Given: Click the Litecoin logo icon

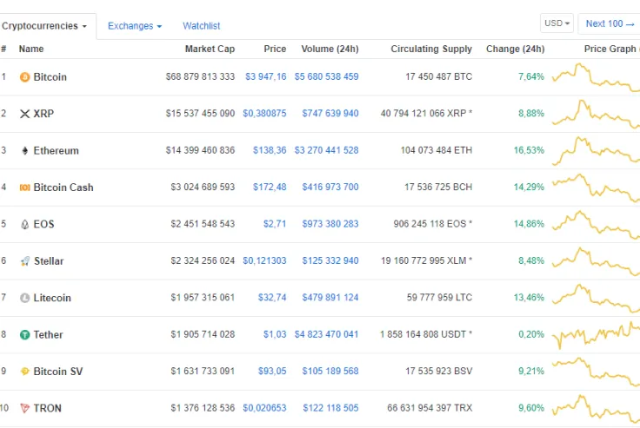Looking at the screenshot, I should click(24, 298).
